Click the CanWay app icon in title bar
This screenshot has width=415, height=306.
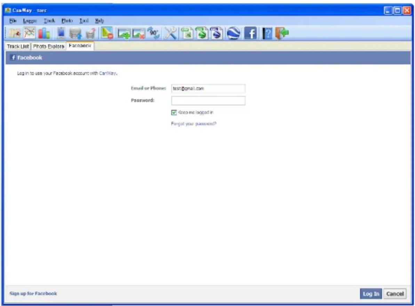[8, 10]
